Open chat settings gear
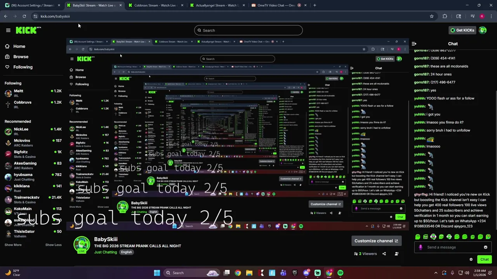The height and width of the screenshot is (279, 497). [x=471, y=260]
